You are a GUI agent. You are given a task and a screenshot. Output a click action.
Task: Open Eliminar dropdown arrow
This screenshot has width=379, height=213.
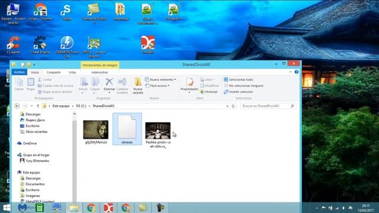coord(109,92)
